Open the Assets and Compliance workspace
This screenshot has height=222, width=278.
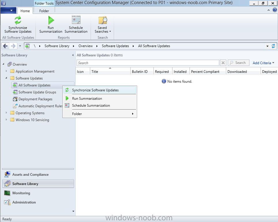pyautogui.click(x=38, y=175)
